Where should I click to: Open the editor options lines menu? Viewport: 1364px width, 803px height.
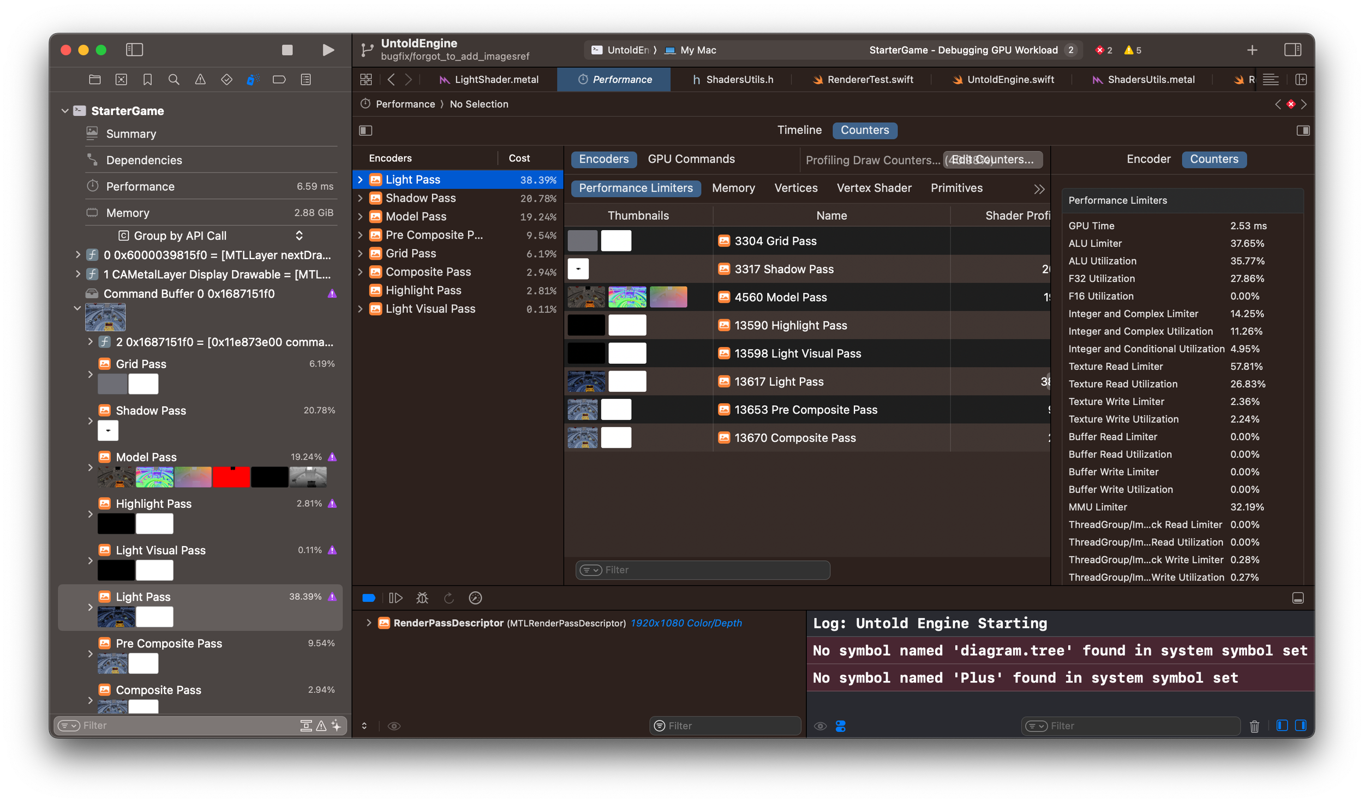pos(1271,80)
